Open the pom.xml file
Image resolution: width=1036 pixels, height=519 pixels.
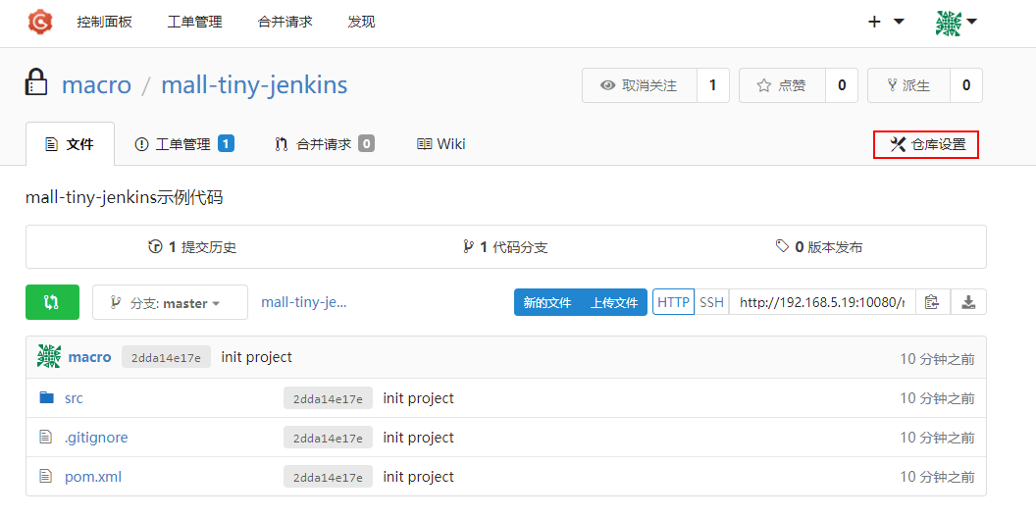(93, 476)
